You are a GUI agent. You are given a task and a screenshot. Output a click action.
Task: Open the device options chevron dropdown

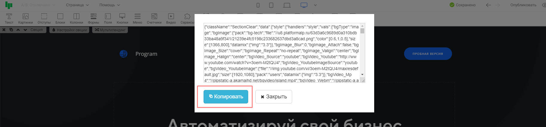(315, 5)
